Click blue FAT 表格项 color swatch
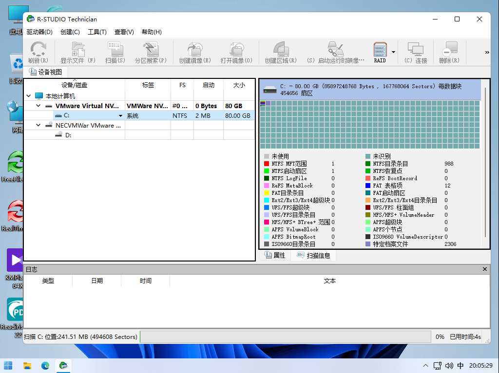The width and height of the screenshot is (499, 373). 368,186
